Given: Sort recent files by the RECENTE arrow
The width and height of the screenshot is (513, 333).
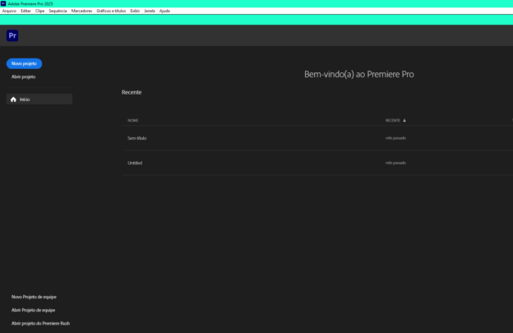Looking at the screenshot, I should (404, 120).
